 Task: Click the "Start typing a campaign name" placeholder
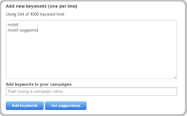(35, 92)
